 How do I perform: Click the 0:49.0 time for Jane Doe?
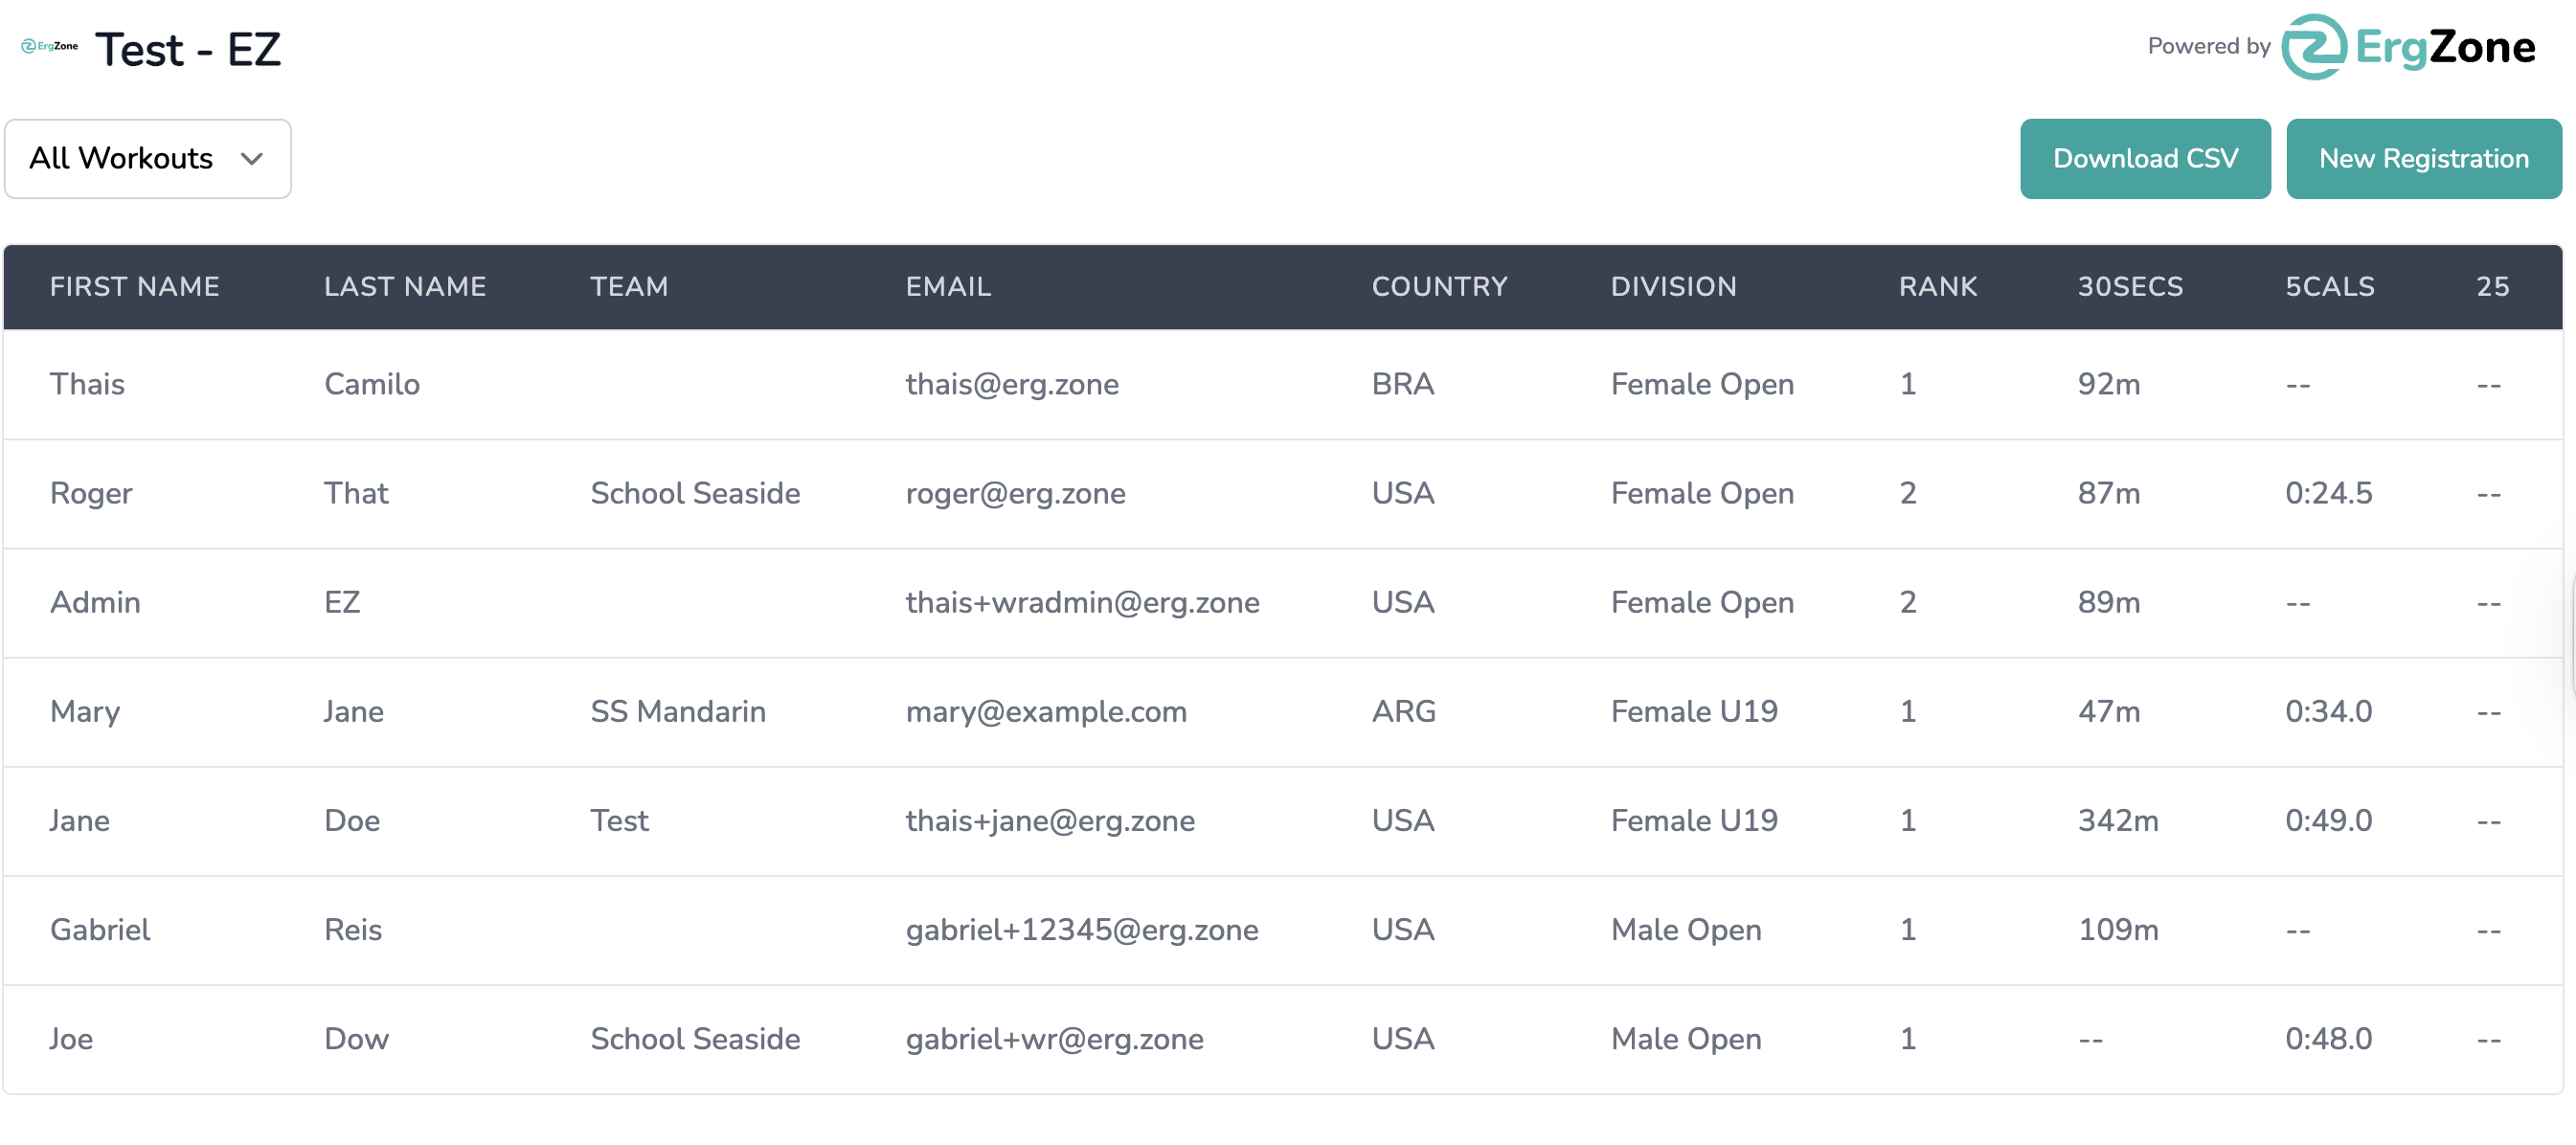(2328, 820)
